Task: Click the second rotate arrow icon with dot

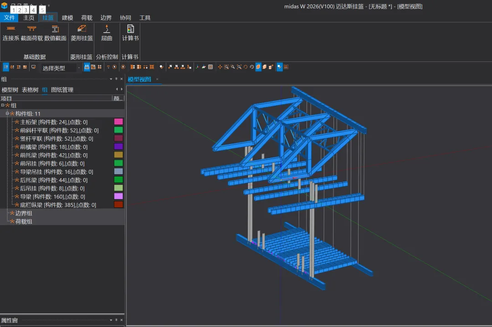Action: [251, 67]
